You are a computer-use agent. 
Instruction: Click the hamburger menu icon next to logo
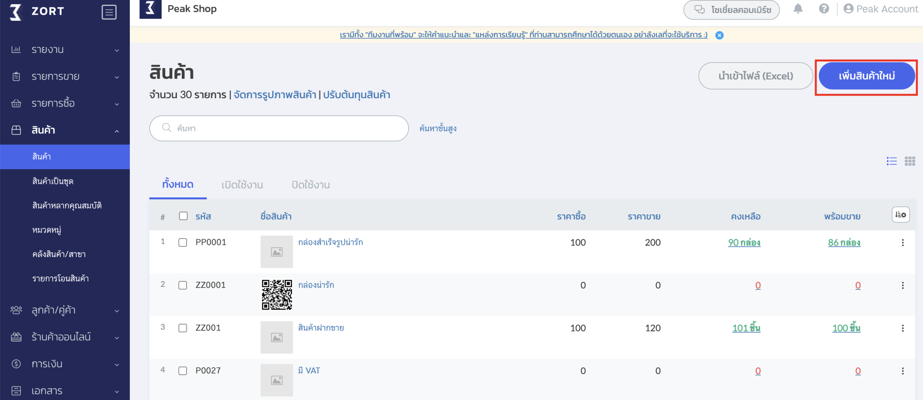(x=109, y=12)
